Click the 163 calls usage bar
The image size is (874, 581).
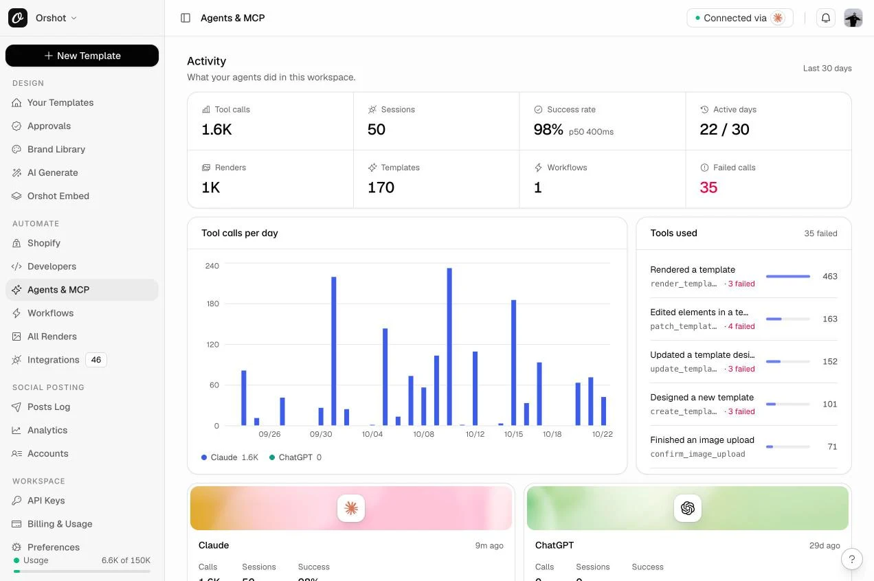(x=788, y=319)
